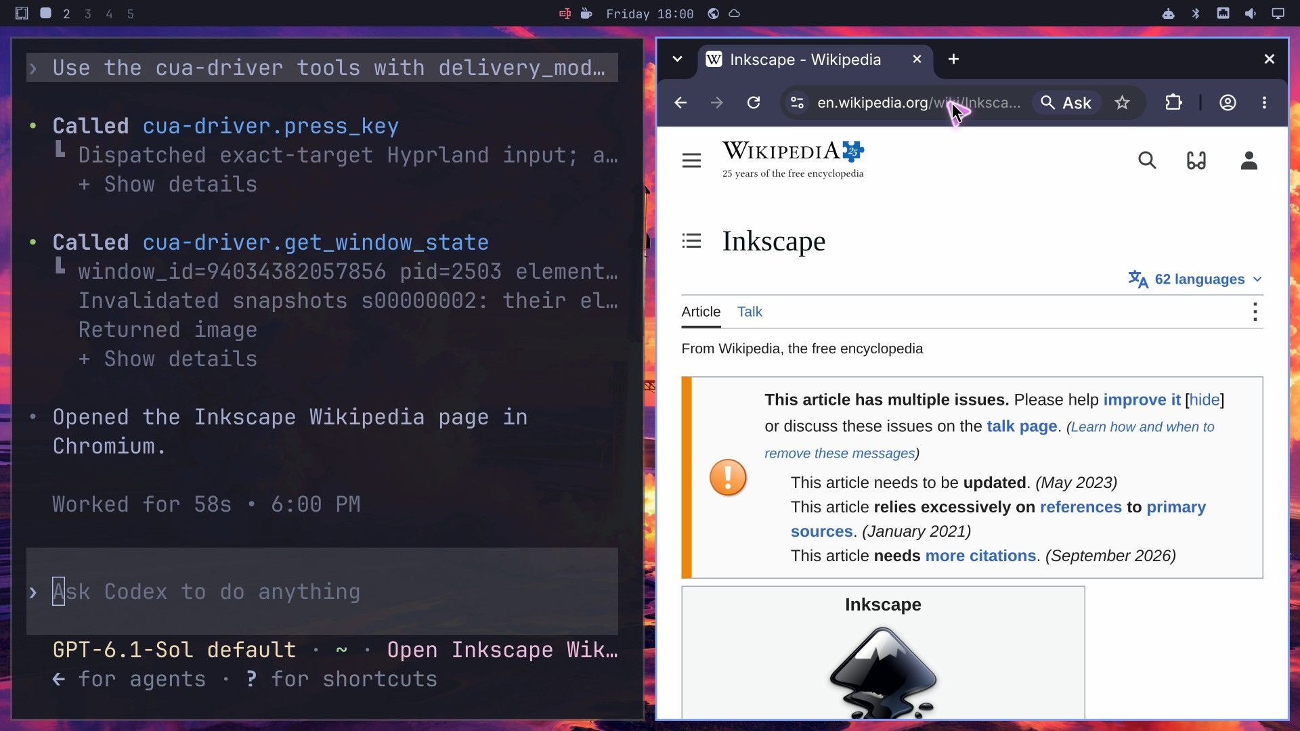
Task: Close the Inkscape - Wikipedia tab
Action: tap(917, 60)
